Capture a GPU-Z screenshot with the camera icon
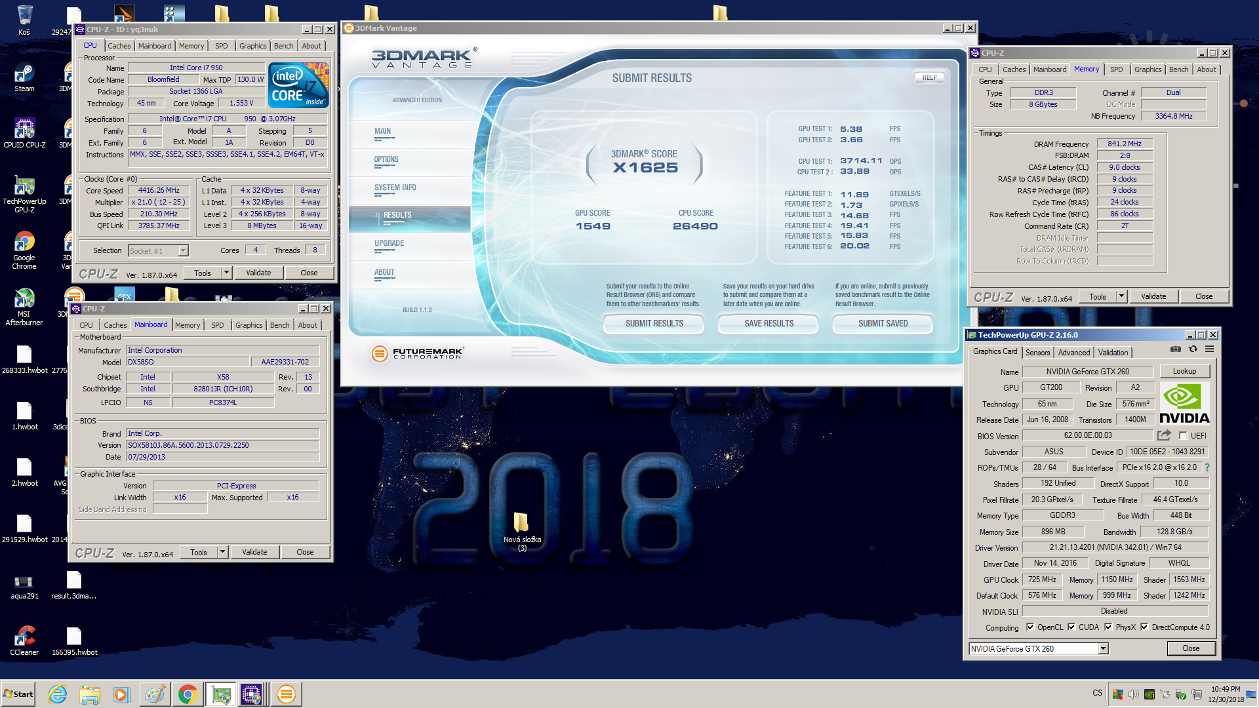This screenshot has height=708, width=1259. tap(1176, 349)
